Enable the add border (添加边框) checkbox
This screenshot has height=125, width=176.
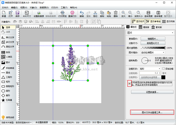point(164,68)
